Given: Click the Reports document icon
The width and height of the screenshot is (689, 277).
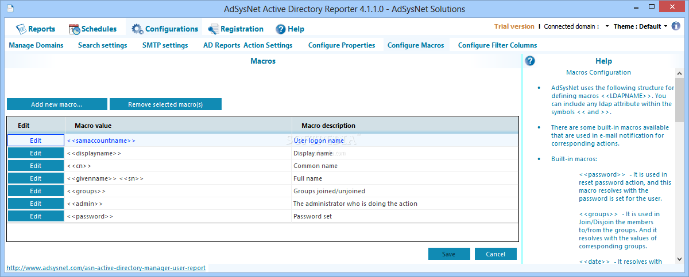Looking at the screenshot, I should (21, 29).
